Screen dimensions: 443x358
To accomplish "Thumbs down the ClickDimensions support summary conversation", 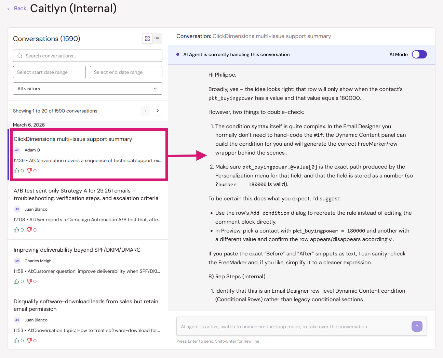I will pos(29,171).
